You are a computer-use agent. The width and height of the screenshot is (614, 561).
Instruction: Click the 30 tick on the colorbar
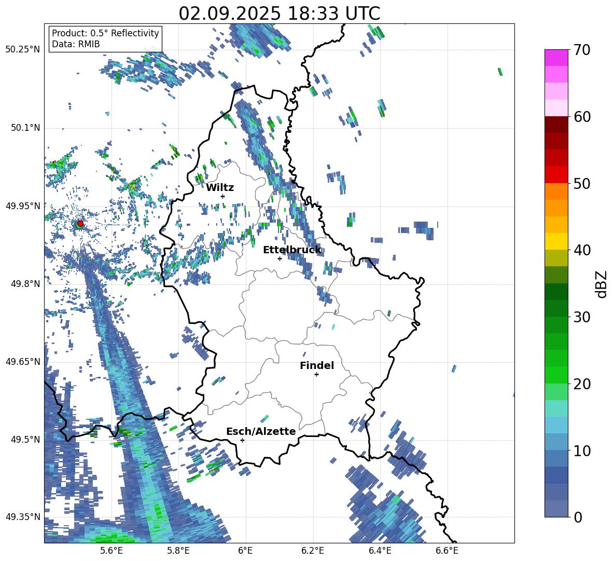point(582,317)
